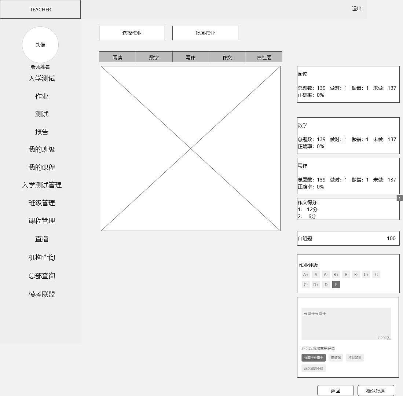Open the 写作 tab
The height and width of the screenshot is (396, 403).
[x=191, y=57]
